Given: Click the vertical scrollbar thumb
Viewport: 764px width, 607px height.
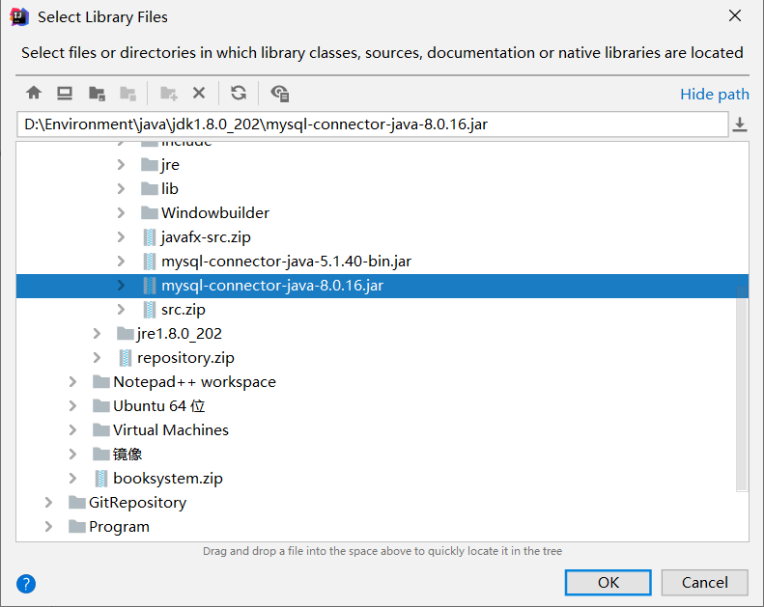Looking at the screenshot, I should (x=742, y=388).
